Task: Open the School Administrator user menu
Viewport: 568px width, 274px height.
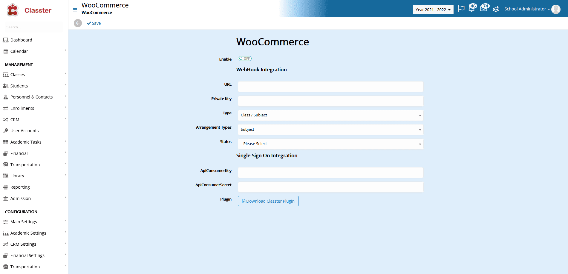Action: coord(527,9)
